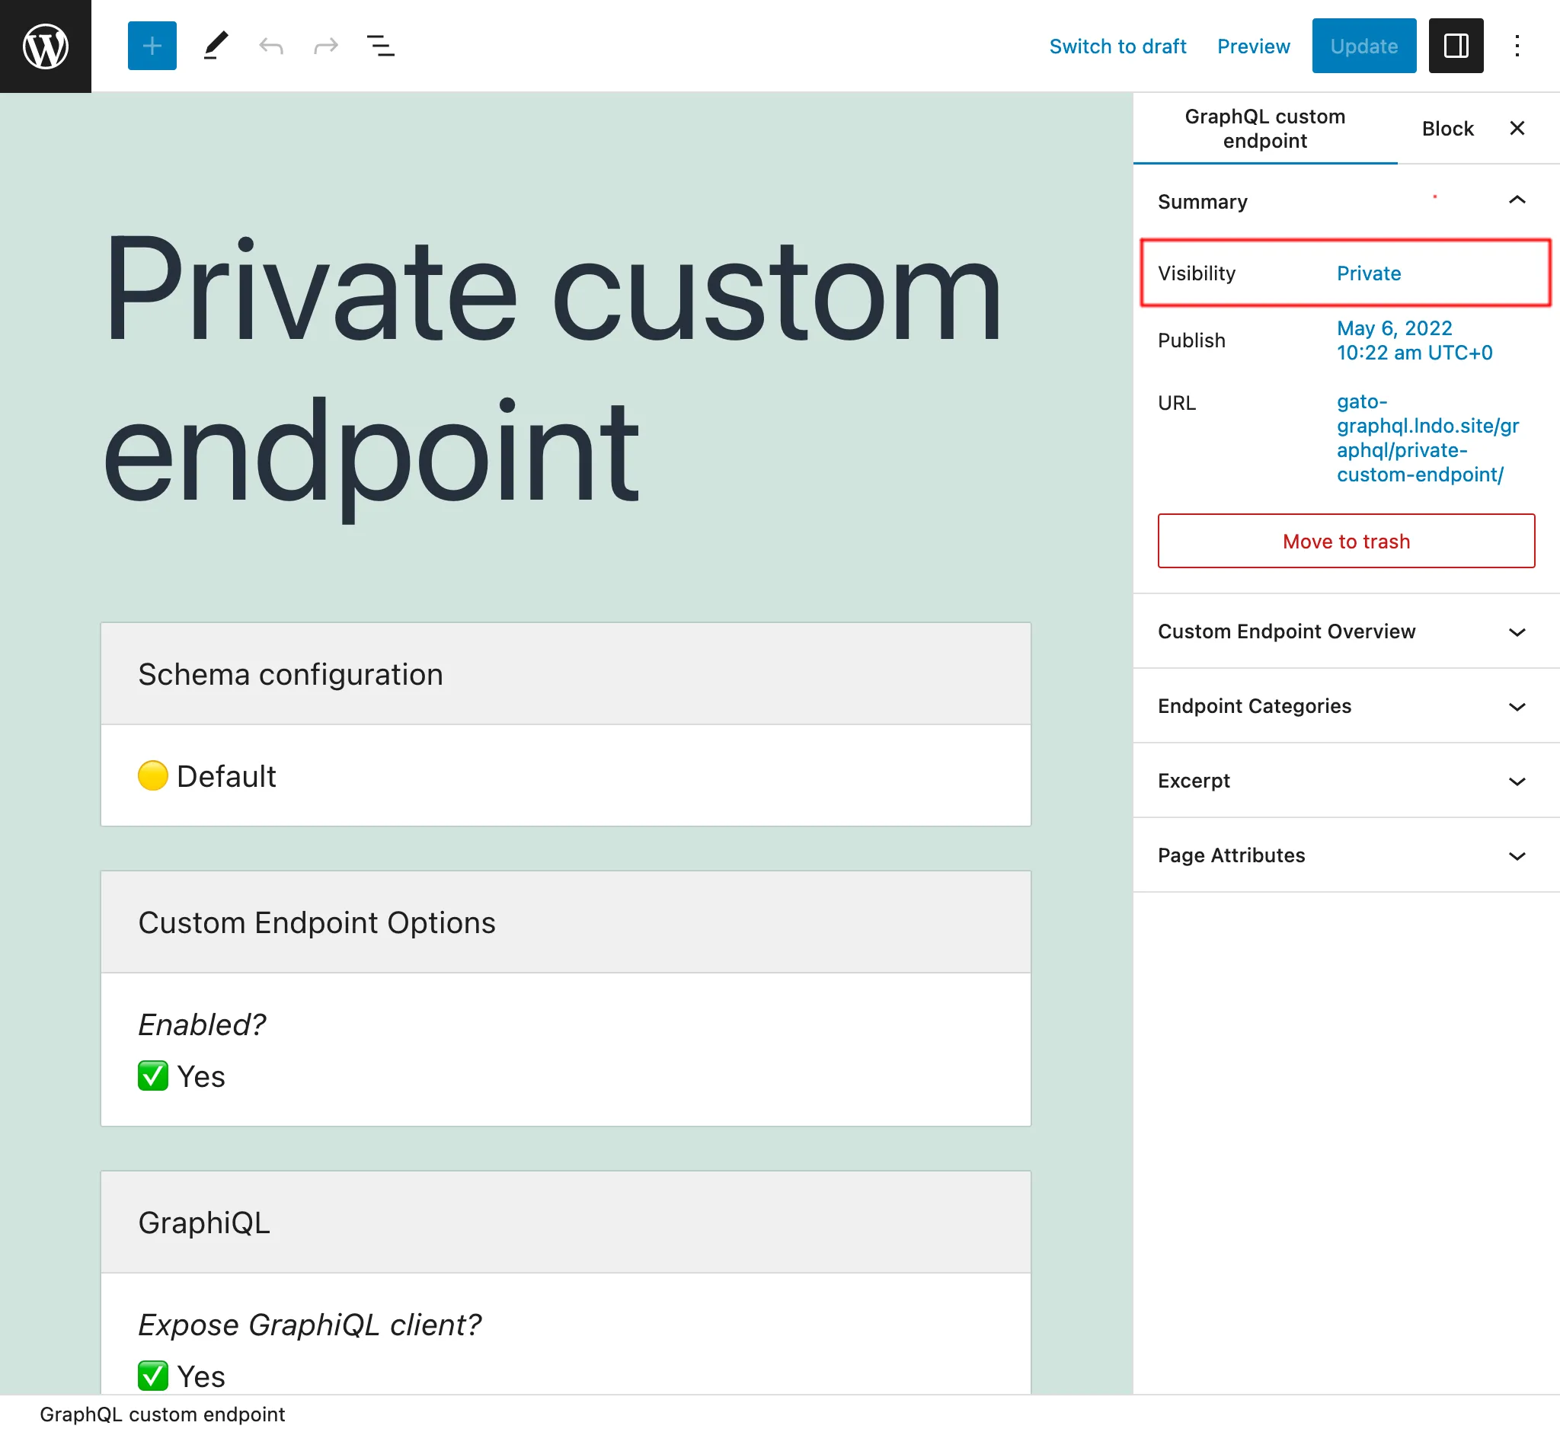
Task: Close the settings sidebar
Action: (x=1517, y=128)
